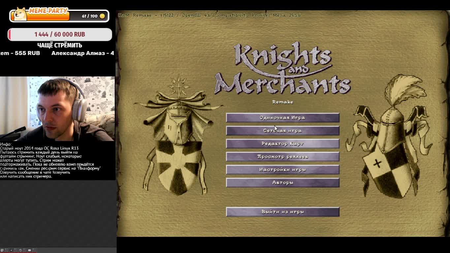Click the KaM Remake version text
Screen dimensions: 450x253
pyautogui.click(x=209, y=15)
